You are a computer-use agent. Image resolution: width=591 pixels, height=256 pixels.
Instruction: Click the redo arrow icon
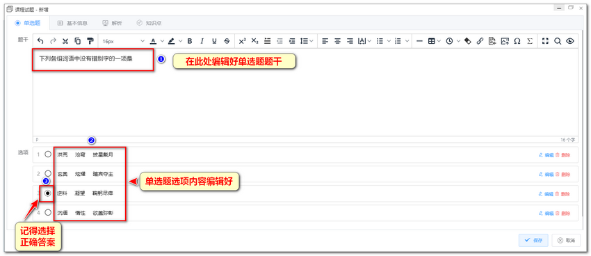53,41
